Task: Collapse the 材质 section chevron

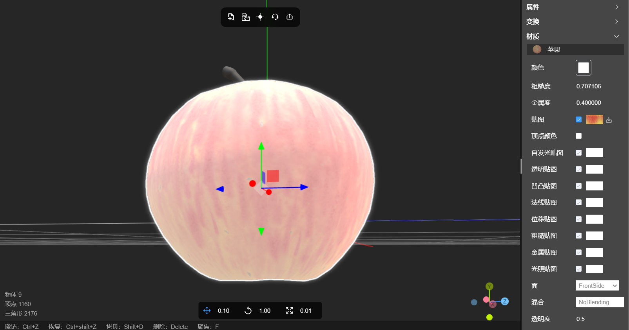Action: pos(616,36)
